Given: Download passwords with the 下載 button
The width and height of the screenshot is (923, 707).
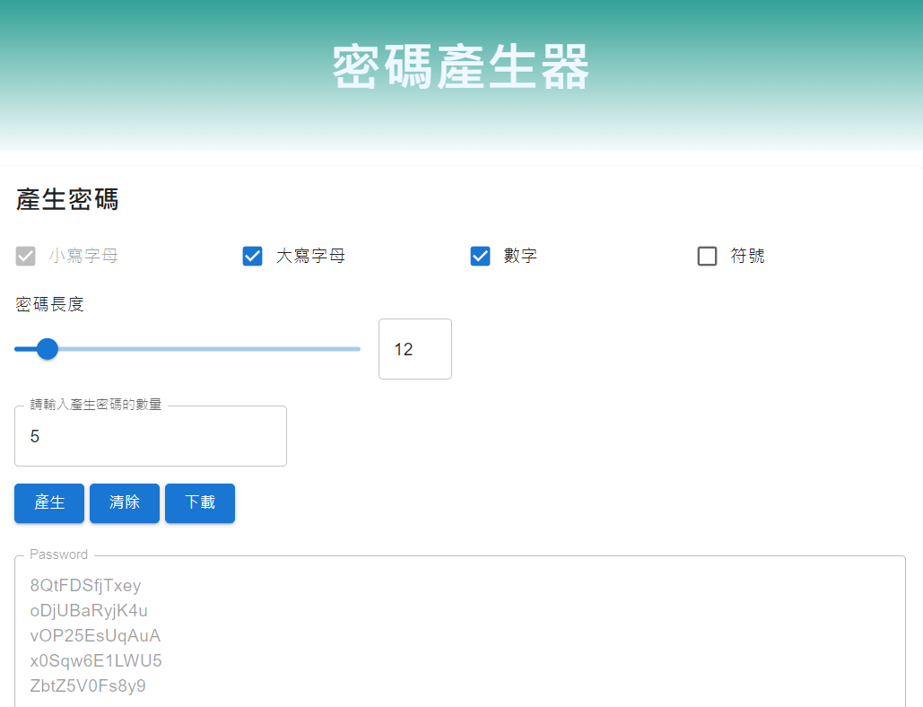Looking at the screenshot, I should tap(200, 502).
